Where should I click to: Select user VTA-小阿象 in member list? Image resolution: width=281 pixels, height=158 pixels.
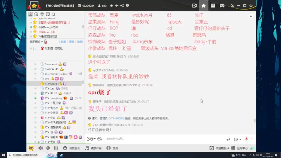(52, 113)
